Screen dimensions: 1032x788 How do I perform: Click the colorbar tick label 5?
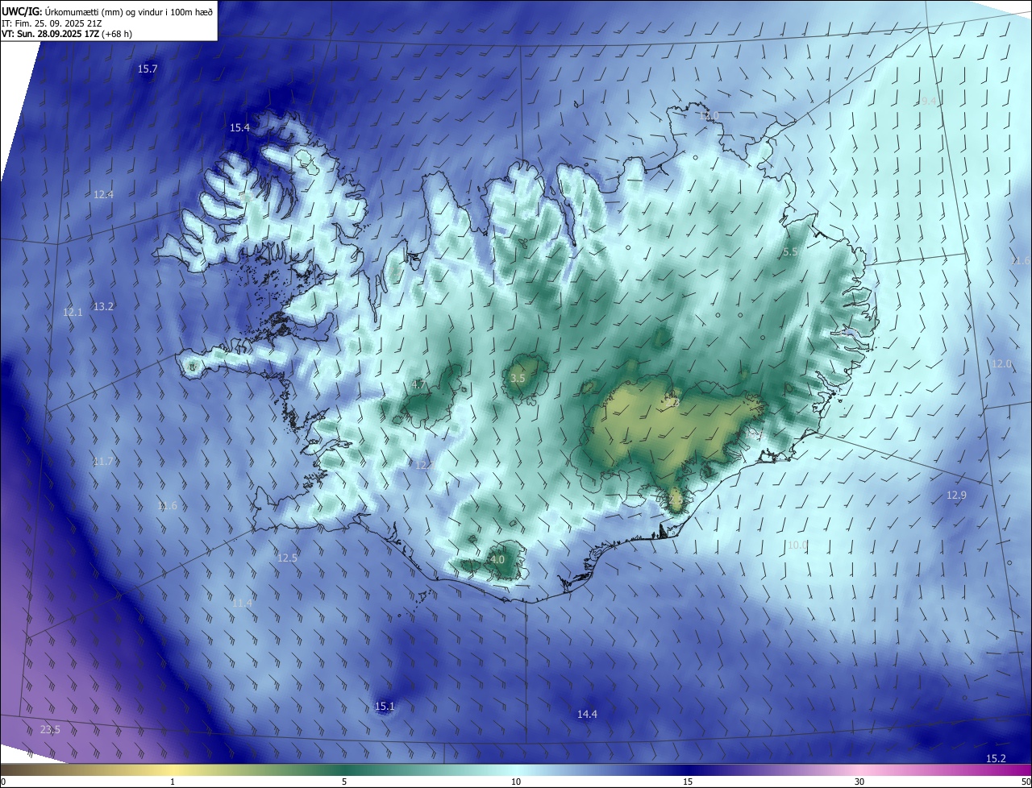click(x=344, y=782)
